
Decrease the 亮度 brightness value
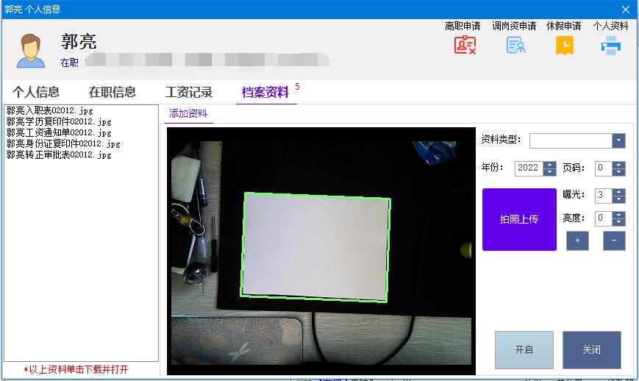(619, 222)
